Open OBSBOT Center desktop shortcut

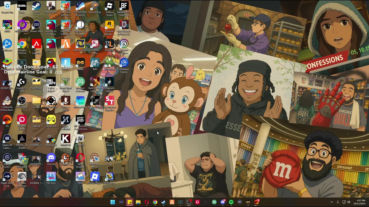tap(22, 123)
